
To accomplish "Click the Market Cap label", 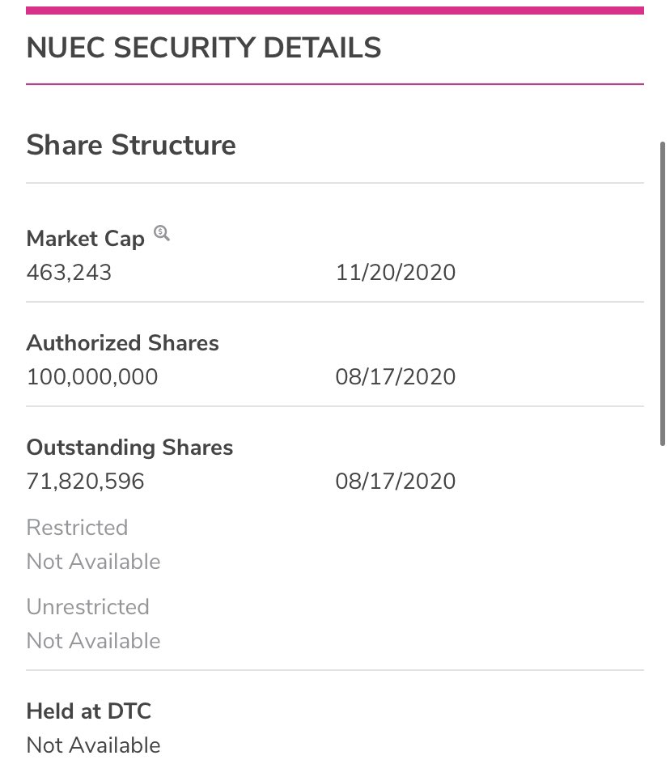I will click(x=85, y=239).
